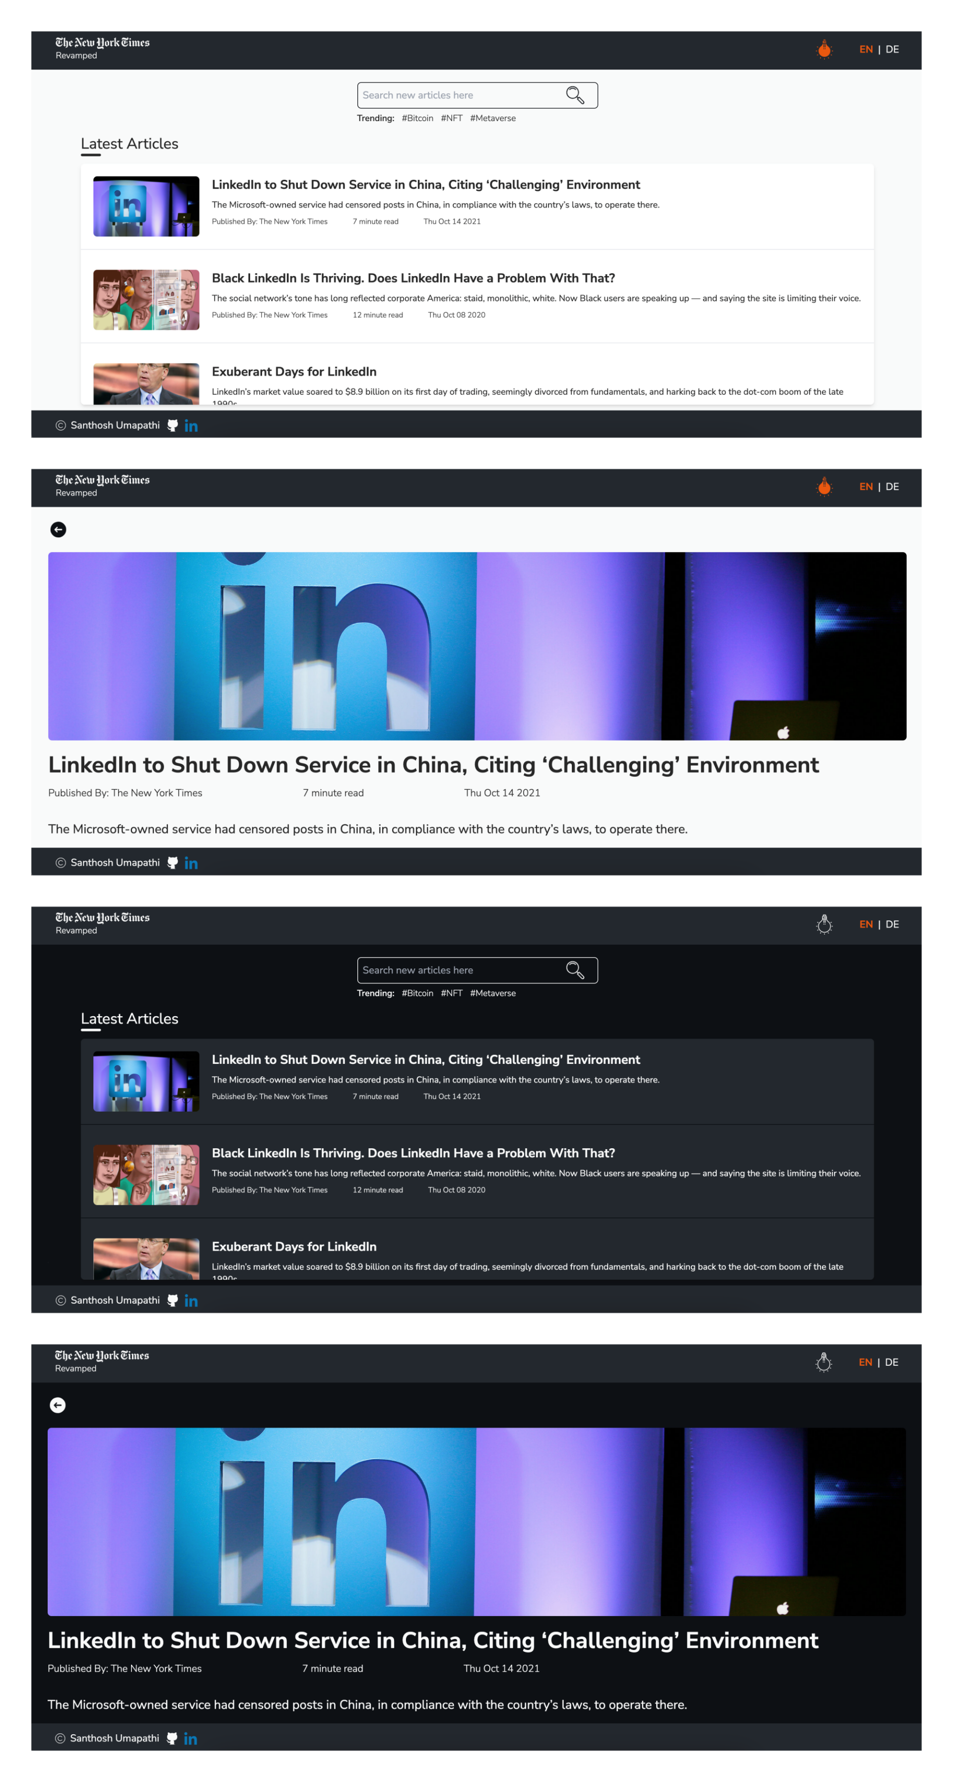
Task: Click the magnifier icon in the dark-theme search box
Action: [575, 970]
